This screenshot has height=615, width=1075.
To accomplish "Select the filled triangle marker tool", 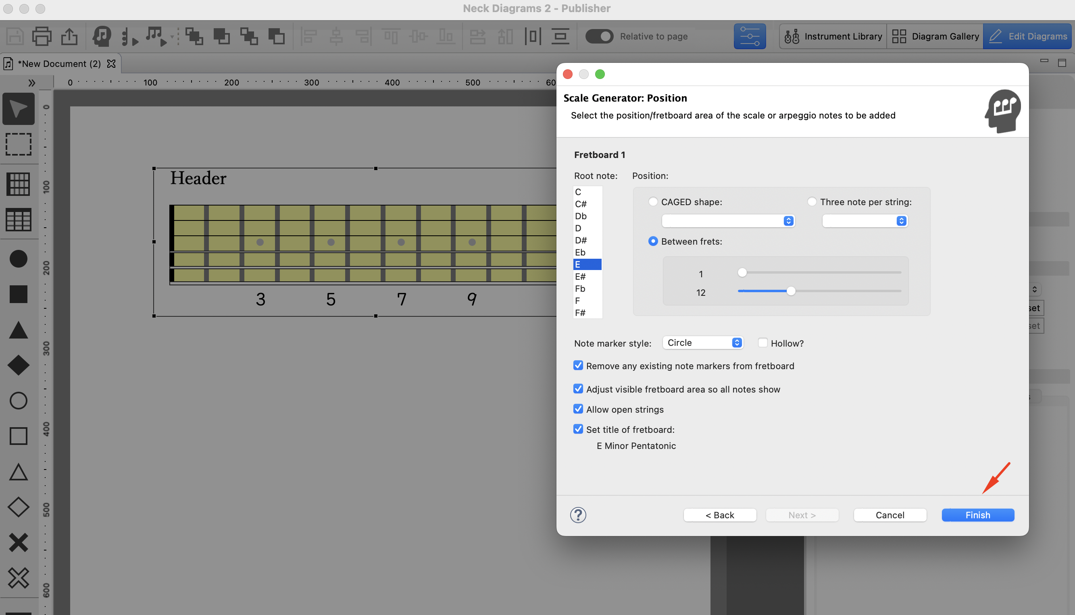I will tap(18, 330).
